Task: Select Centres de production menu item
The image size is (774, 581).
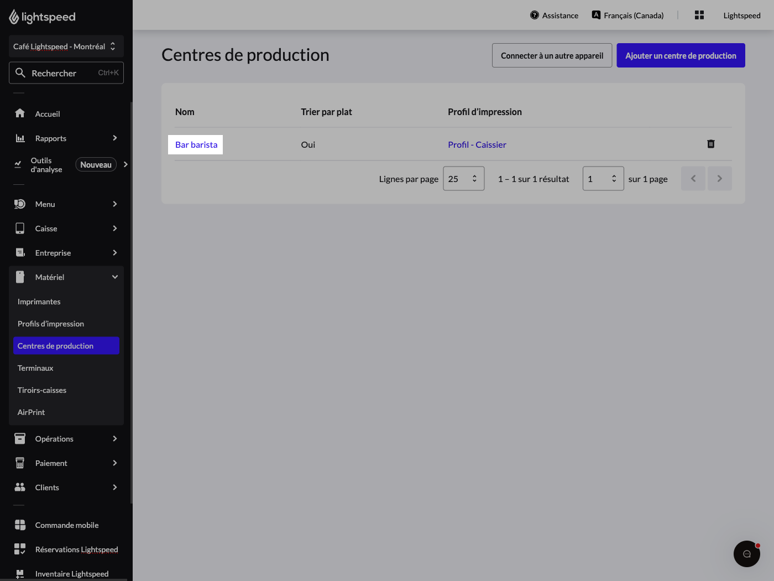Action: (x=66, y=346)
